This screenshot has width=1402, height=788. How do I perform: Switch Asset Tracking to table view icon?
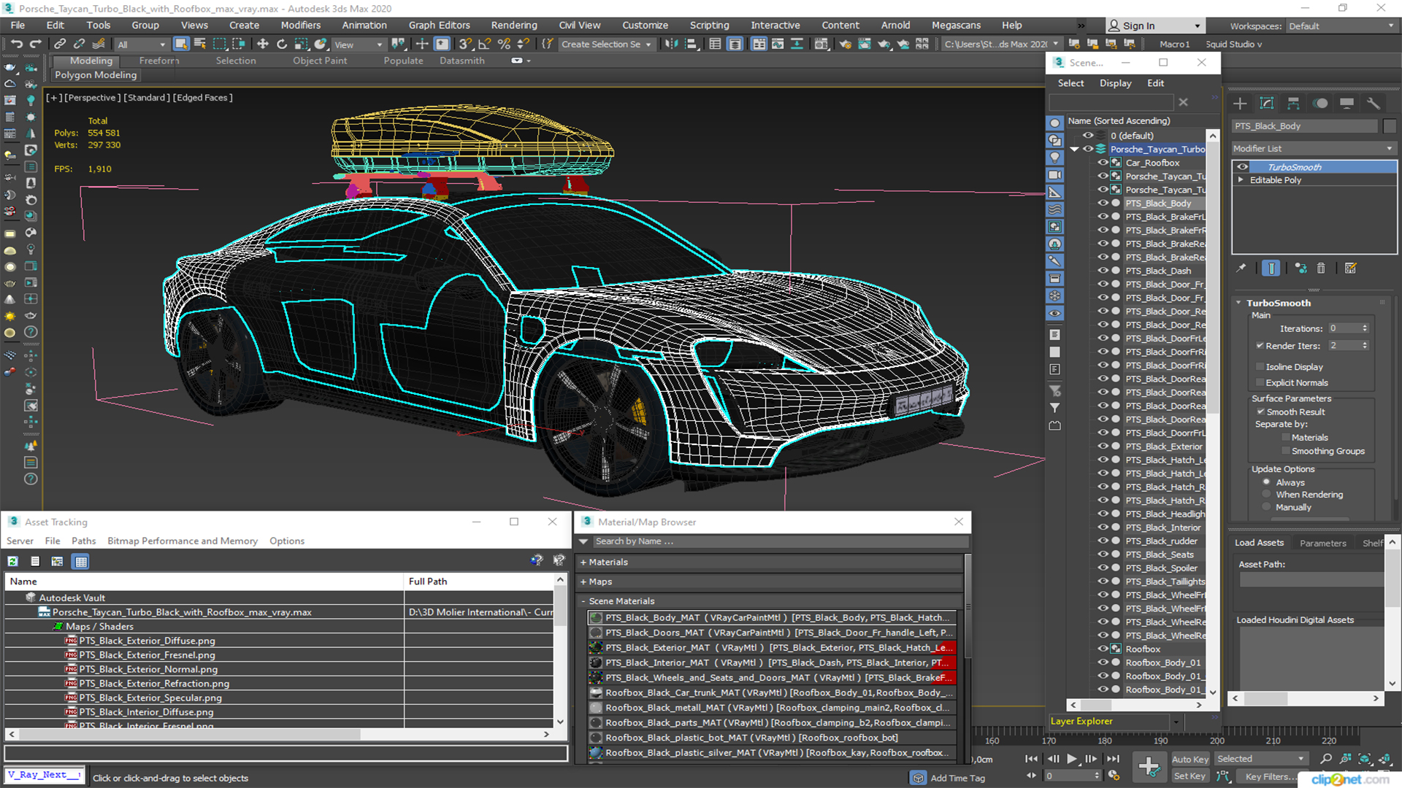tap(81, 561)
